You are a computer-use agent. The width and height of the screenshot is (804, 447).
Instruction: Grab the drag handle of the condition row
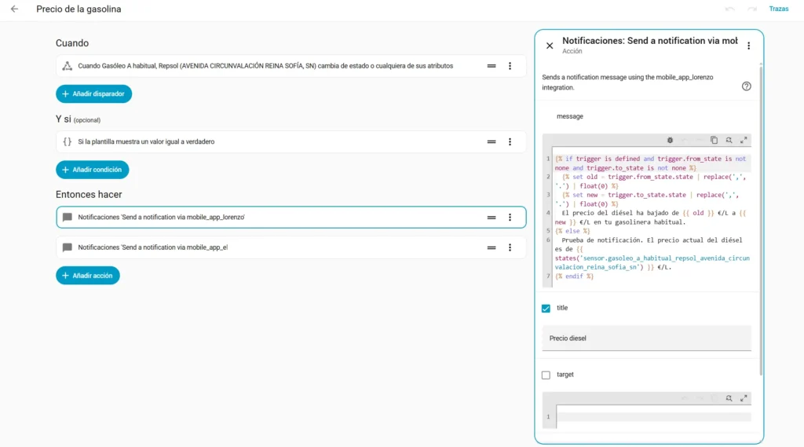[492, 141]
